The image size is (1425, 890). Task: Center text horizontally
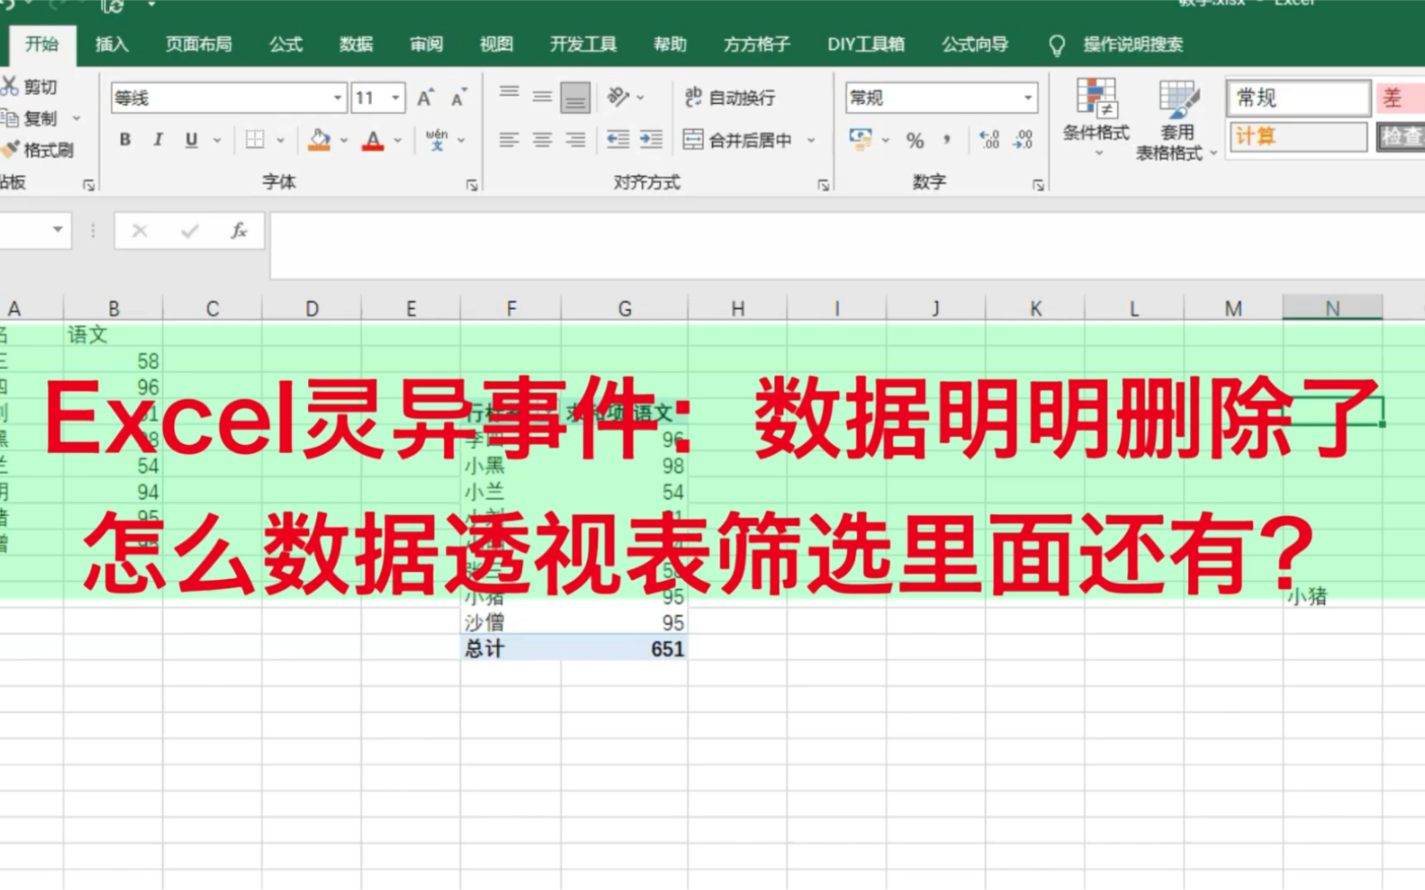click(542, 140)
